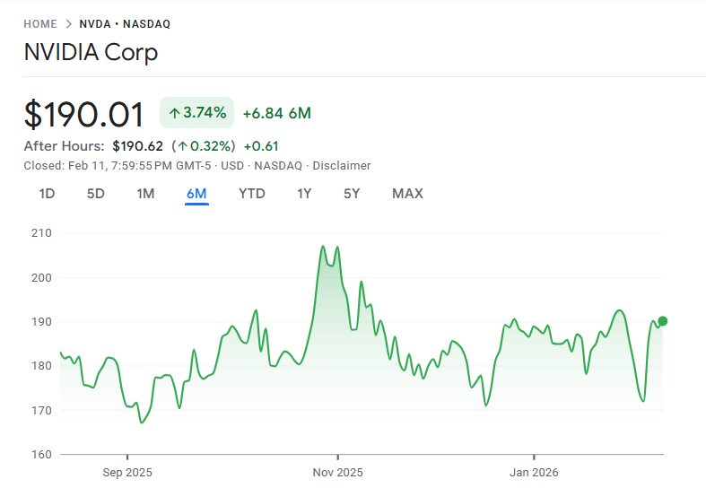Viewport: 706px width, 488px height.
Task: Click the 200 y-axis label
Action: [x=41, y=277]
